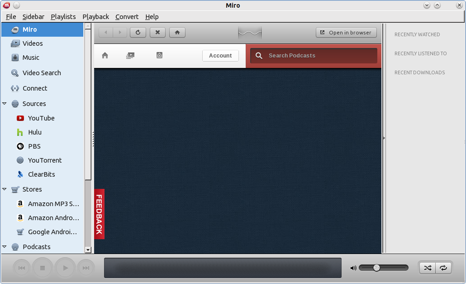Collapse the Podcasts section
This screenshot has width=466, height=284.
tap(5, 246)
